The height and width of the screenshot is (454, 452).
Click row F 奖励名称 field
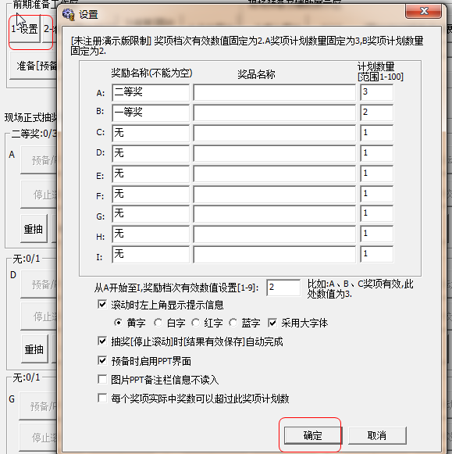(151, 194)
